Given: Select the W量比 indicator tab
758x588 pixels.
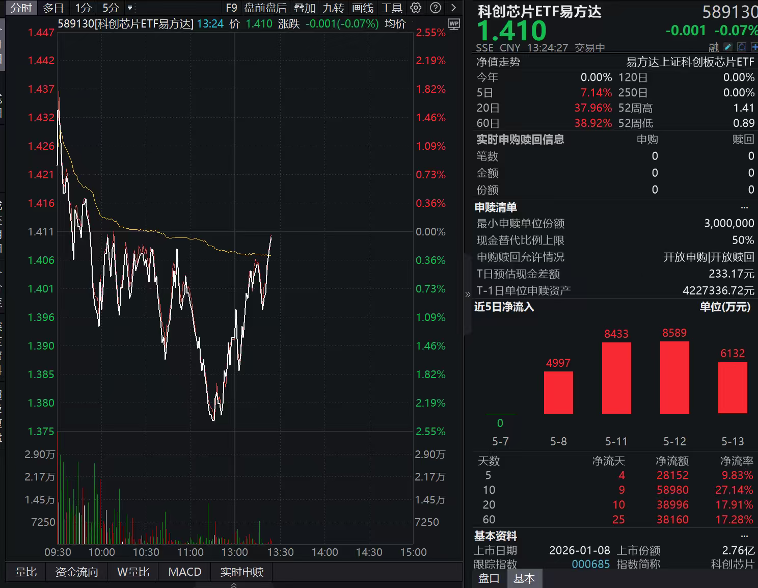Looking at the screenshot, I should 133,572.
